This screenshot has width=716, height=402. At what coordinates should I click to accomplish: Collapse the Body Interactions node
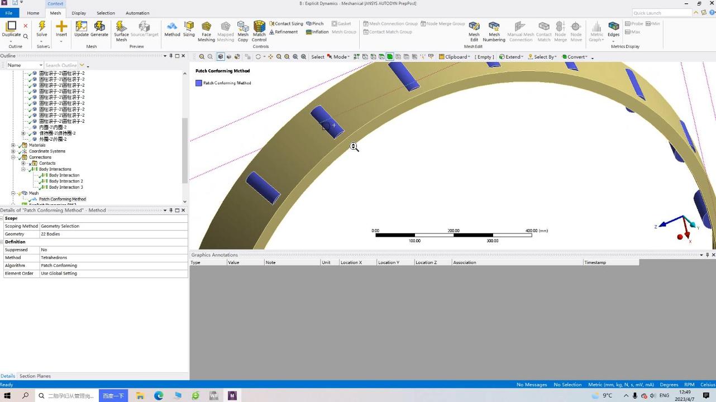(x=23, y=169)
